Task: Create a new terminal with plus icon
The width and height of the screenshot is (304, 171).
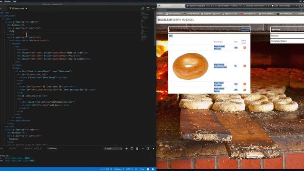Action: click(x=126, y=149)
